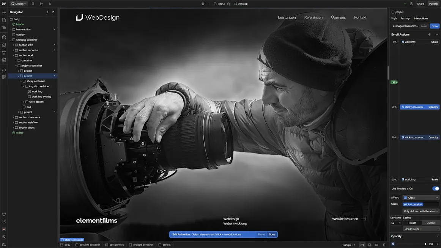The width and height of the screenshot is (441, 248).
Task: Open the Linear (None) easing dropdown
Action: (x=421, y=229)
